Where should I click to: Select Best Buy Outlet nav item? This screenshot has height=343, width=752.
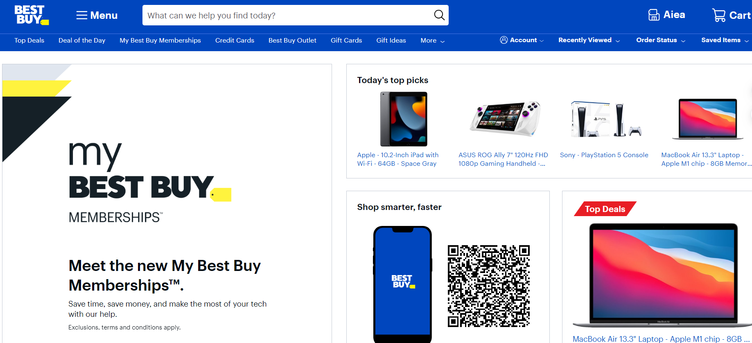click(x=292, y=41)
